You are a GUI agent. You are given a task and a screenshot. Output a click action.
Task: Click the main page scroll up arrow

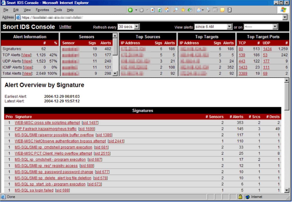(x=287, y=80)
